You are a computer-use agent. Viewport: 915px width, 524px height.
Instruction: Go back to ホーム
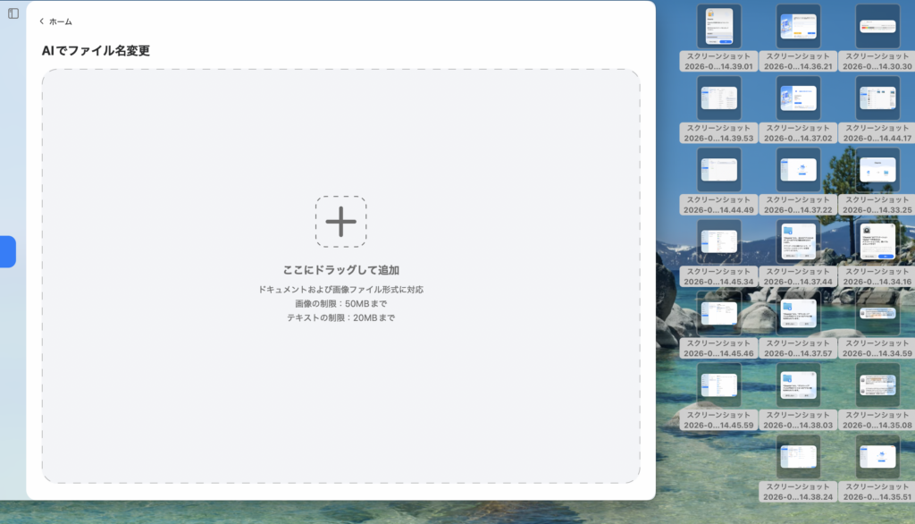point(54,20)
